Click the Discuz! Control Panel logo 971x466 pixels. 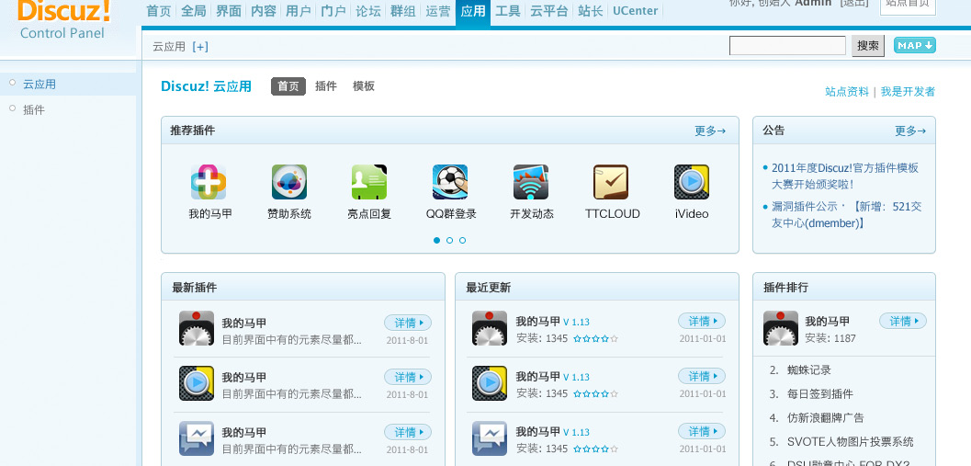[63, 18]
